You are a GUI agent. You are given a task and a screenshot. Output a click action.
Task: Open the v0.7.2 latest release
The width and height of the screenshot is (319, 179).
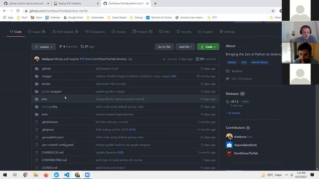coord(234,101)
